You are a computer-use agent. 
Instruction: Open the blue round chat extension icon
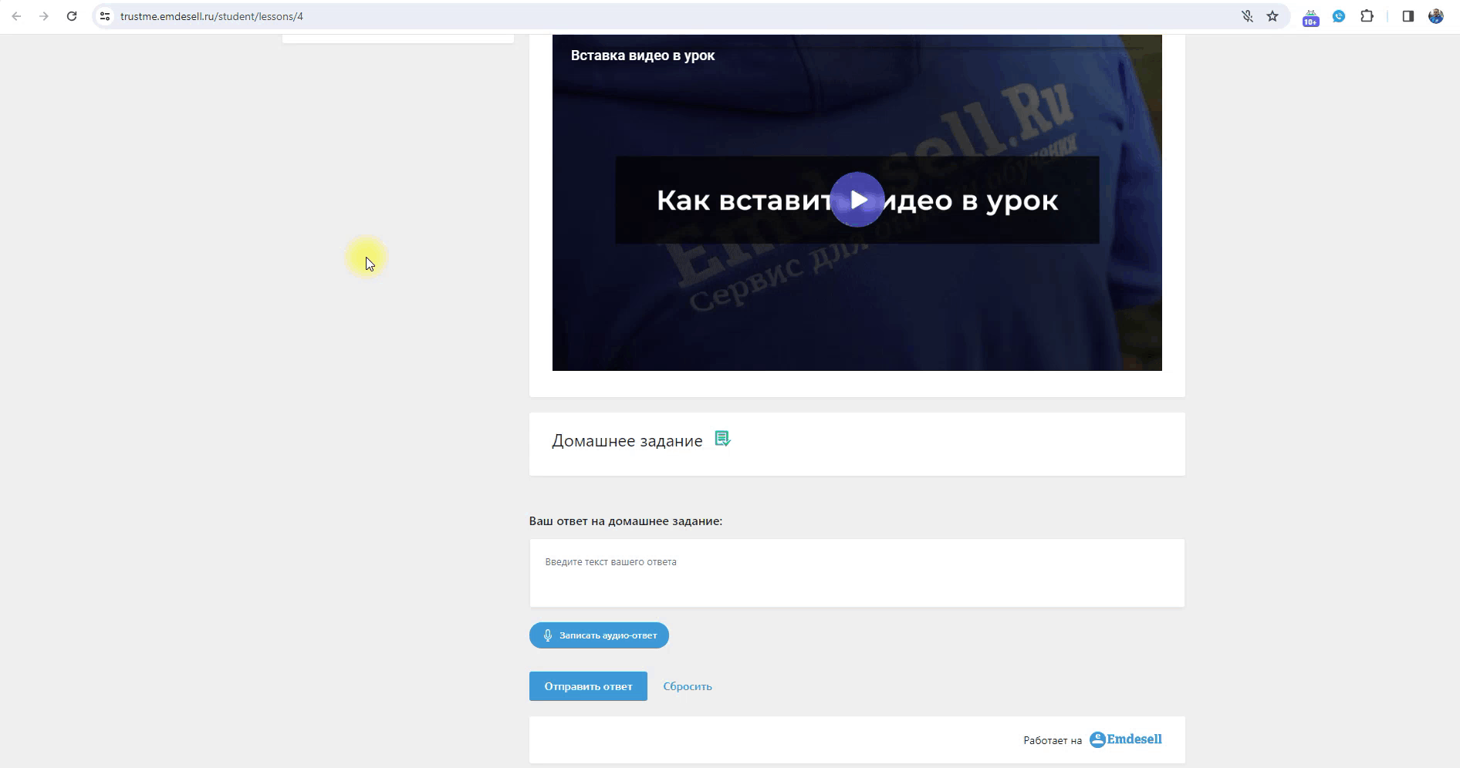[1339, 16]
